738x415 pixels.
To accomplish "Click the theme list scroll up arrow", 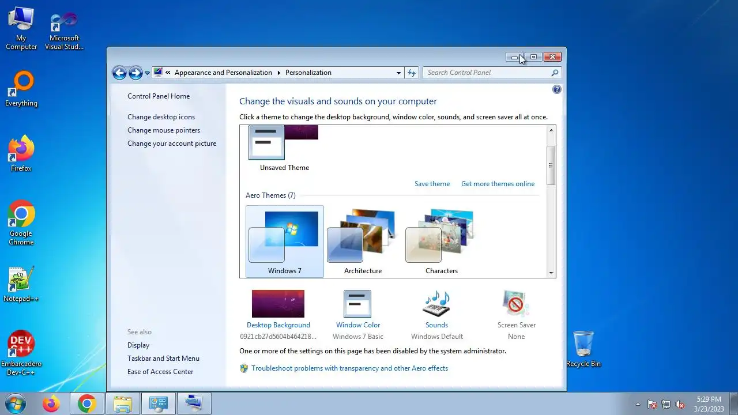I will 551,130.
